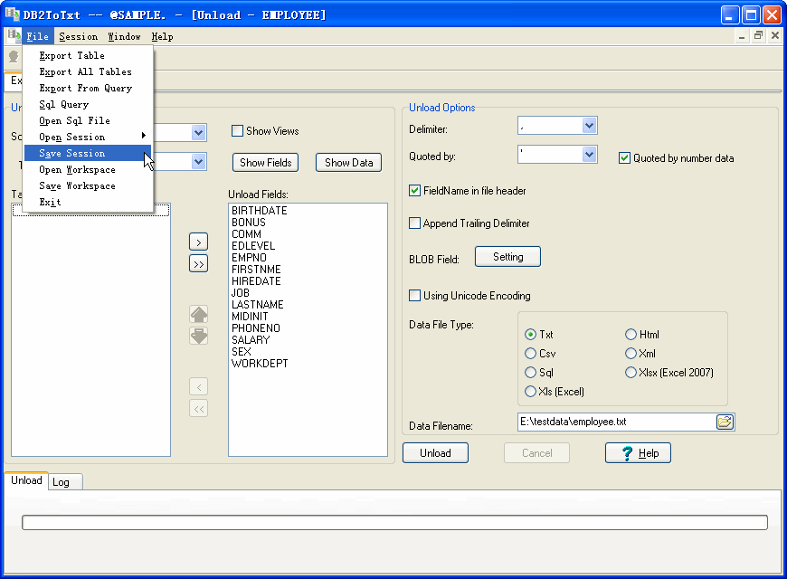Viewport: 787px width, 579px height.
Task: Choose Sql Query menu item
Action: [88, 104]
